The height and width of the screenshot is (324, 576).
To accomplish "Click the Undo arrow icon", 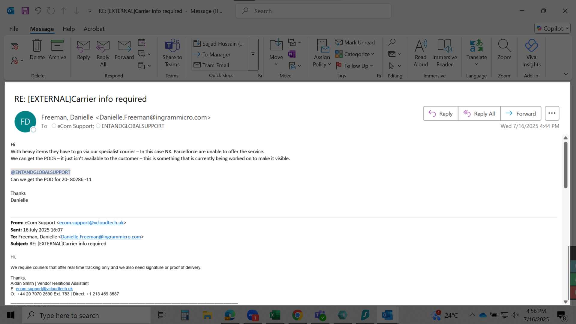I will (x=38, y=11).
